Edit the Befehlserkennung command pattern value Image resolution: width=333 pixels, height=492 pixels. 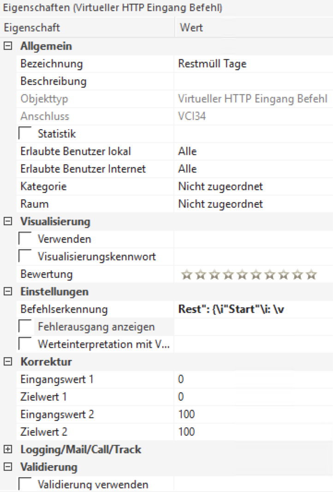click(253, 309)
